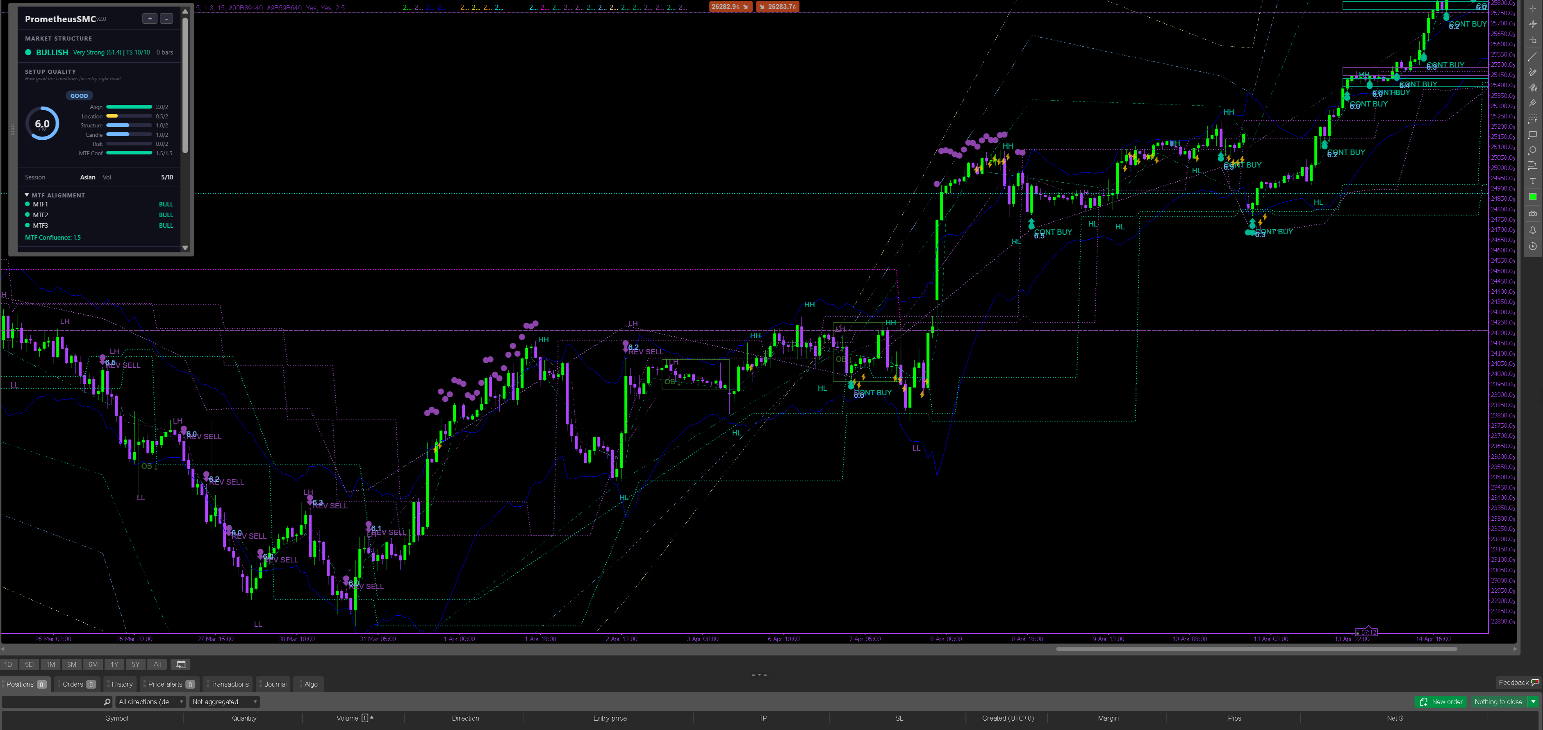Click the go-to-date calendar icon
Image resolution: width=1543 pixels, height=730 pixels.
point(180,664)
